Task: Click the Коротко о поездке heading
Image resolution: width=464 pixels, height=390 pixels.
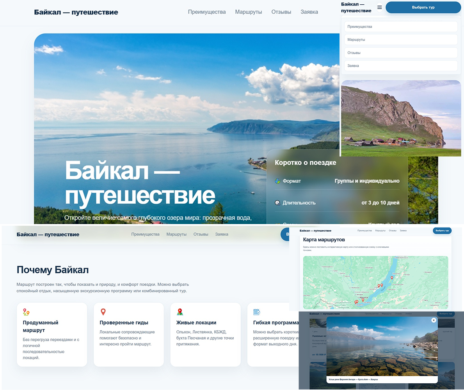Action: pos(306,162)
